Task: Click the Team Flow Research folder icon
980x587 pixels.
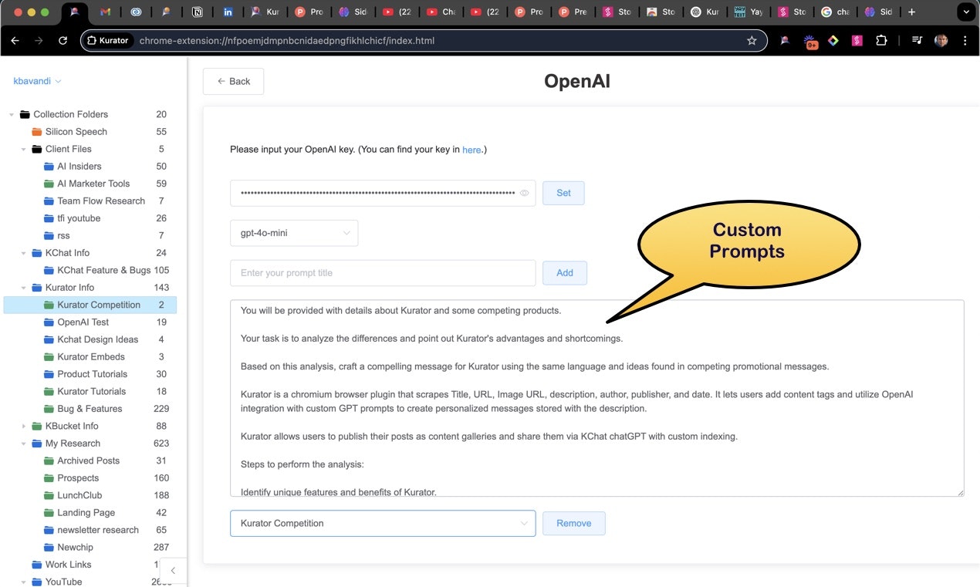Action: click(x=49, y=201)
